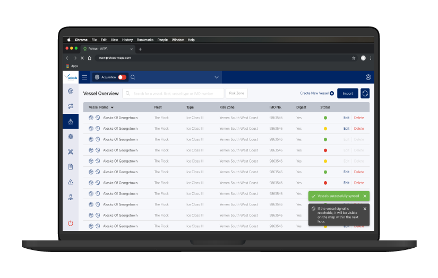438x278 pixels.
Task: Open the Apple menu
Action: pos(68,40)
